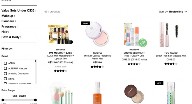The width and height of the screenshot is (192, 104).
Task: Expand the Fragrance category
Action: tap(10, 27)
